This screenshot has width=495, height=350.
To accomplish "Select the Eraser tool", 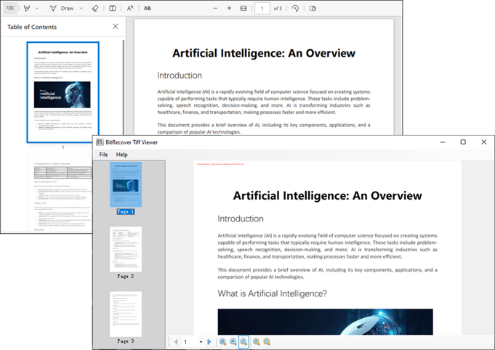I will (x=95, y=9).
